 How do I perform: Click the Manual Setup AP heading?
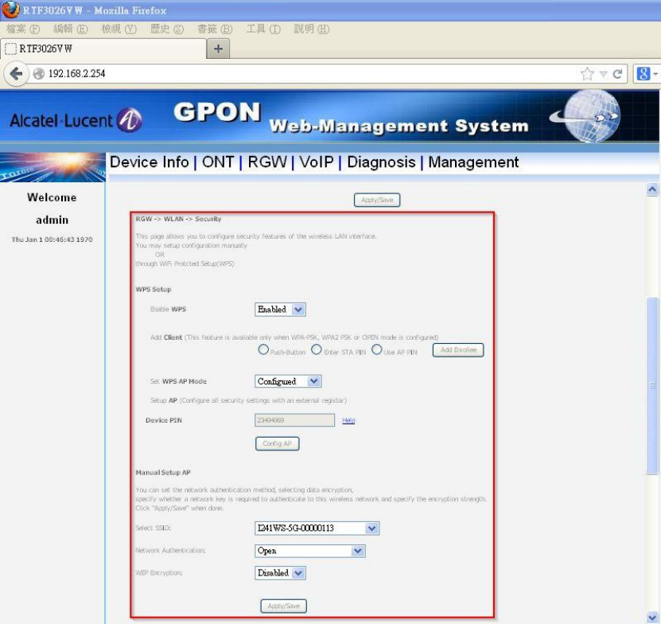click(163, 473)
